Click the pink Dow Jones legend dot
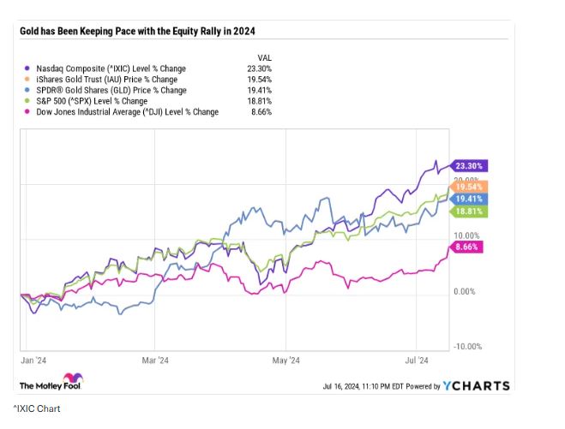The width and height of the screenshot is (565, 429). pyautogui.click(x=27, y=112)
